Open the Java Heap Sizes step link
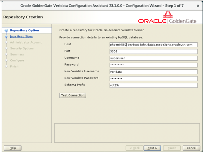Screen dimensions: 203x153 coord(21,36)
